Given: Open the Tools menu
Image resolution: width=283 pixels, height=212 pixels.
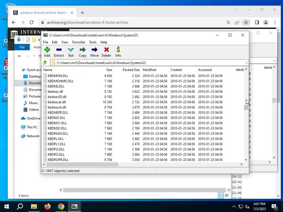Looking at the screenshot, I should pos(93,42).
